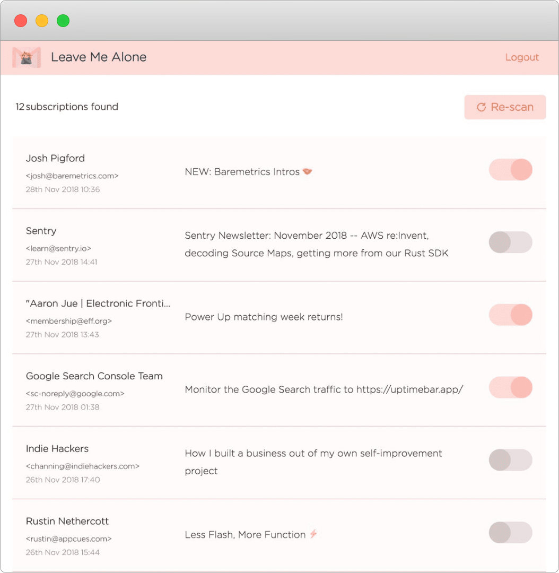This screenshot has height=573, width=559.
Task: Click the green maximize window button
Action: 63,21
